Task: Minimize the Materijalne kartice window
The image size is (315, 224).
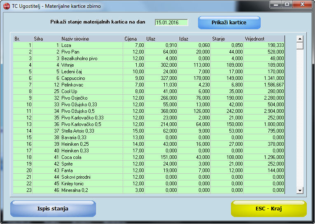Action: pyautogui.click(x=275, y=5)
